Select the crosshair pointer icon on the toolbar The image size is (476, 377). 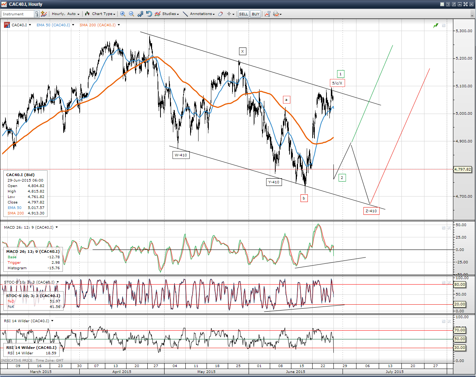pyautogui.click(x=229, y=14)
